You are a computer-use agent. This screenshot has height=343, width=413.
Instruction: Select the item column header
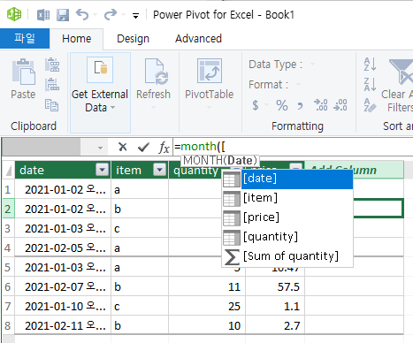pos(140,170)
